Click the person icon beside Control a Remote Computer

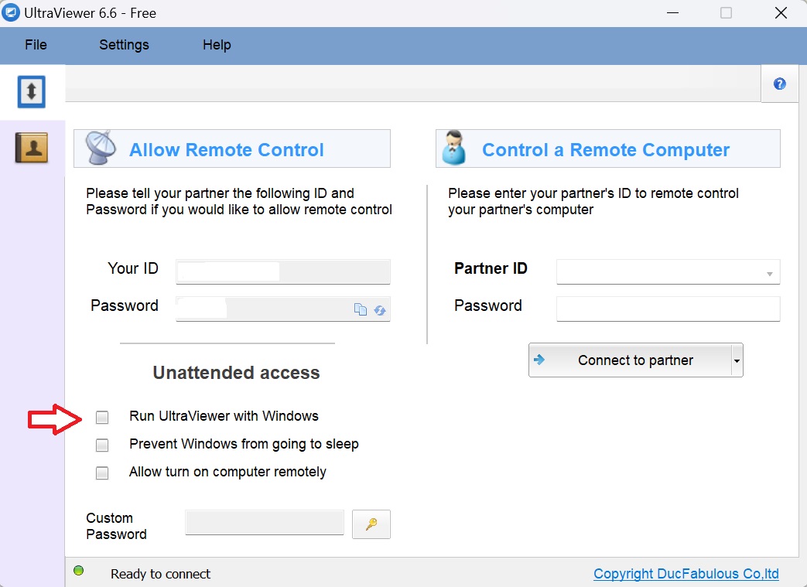click(454, 148)
